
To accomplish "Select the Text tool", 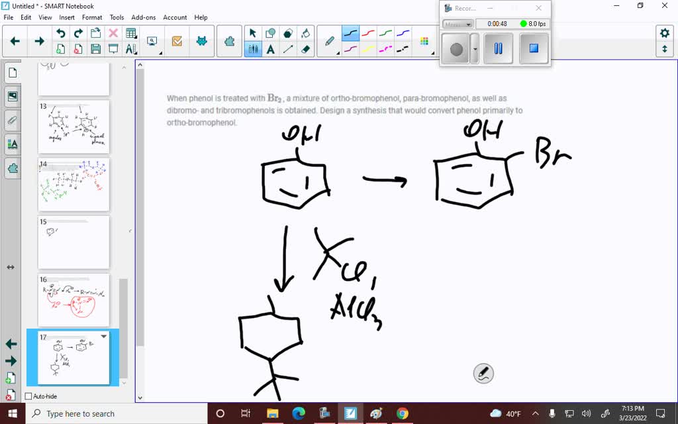I will click(271, 48).
